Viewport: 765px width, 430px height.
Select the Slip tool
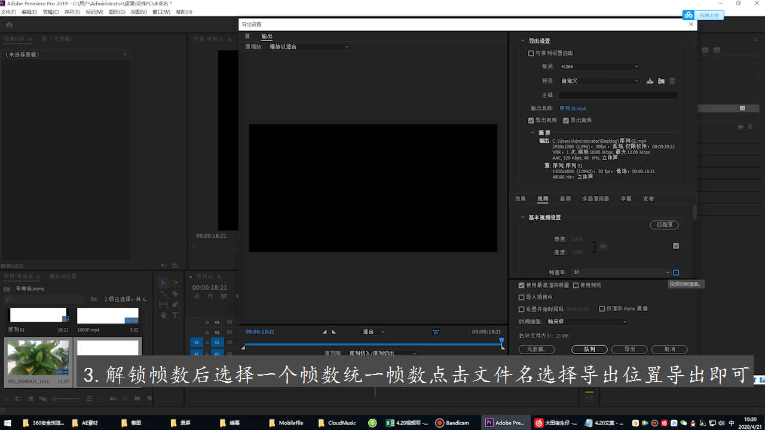[164, 304]
